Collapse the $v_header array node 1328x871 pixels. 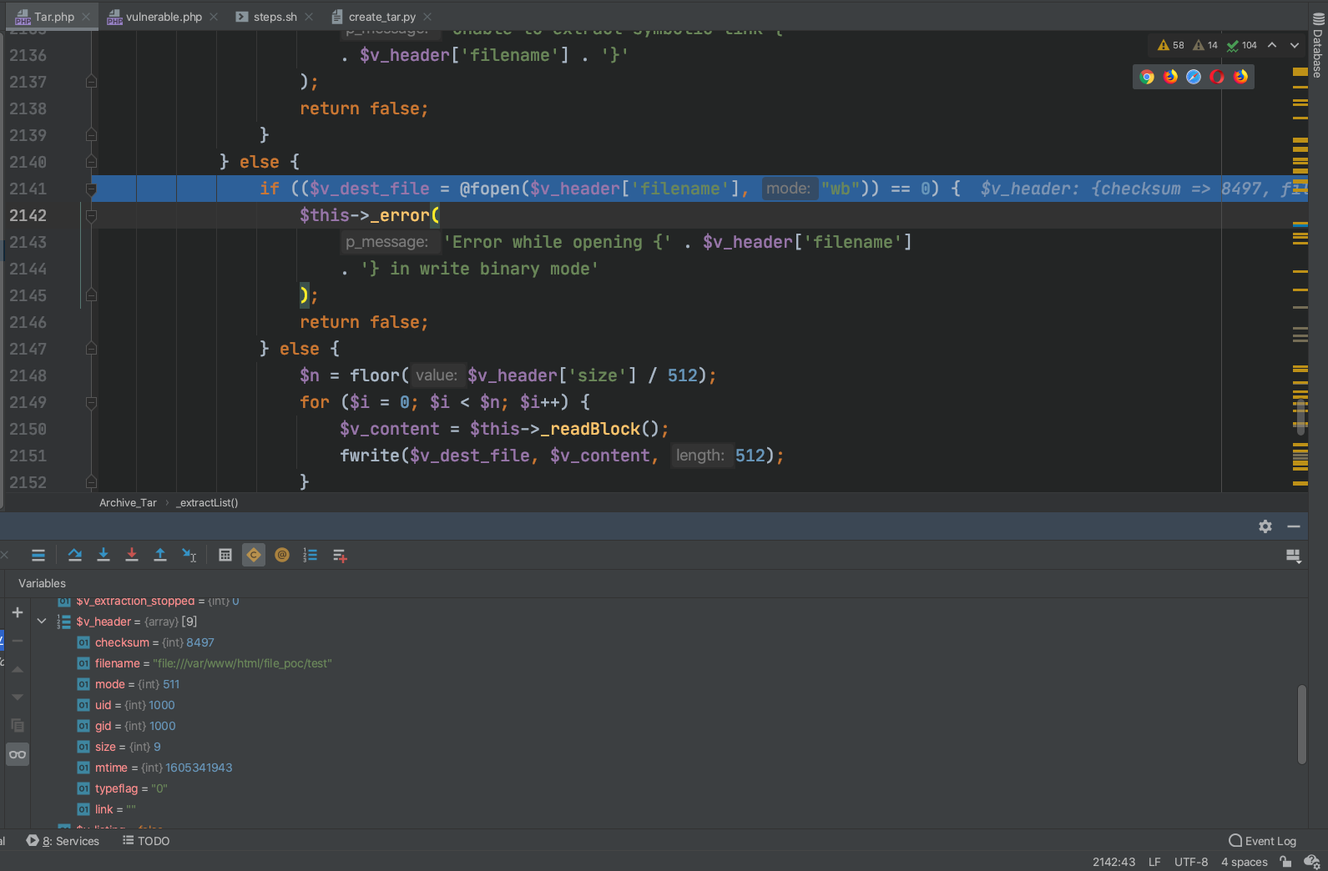click(42, 621)
